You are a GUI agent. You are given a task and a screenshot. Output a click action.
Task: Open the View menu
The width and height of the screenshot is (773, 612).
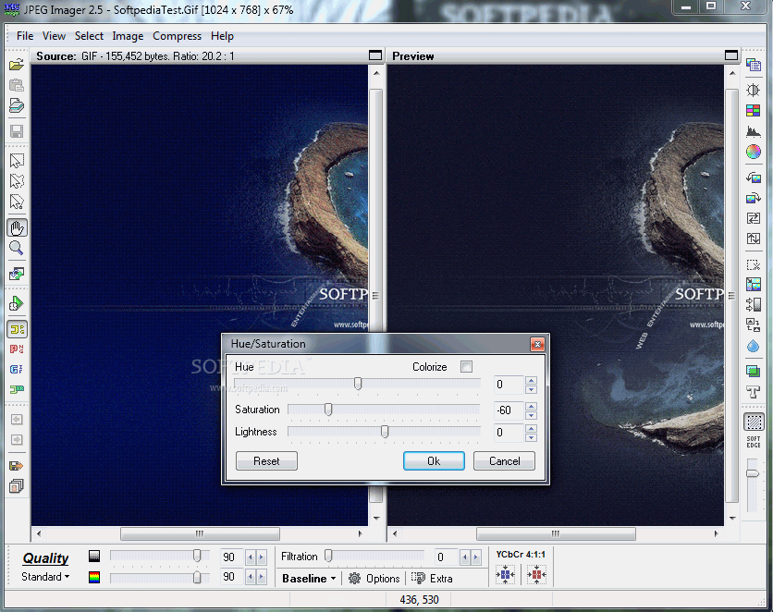[x=54, y=36]
